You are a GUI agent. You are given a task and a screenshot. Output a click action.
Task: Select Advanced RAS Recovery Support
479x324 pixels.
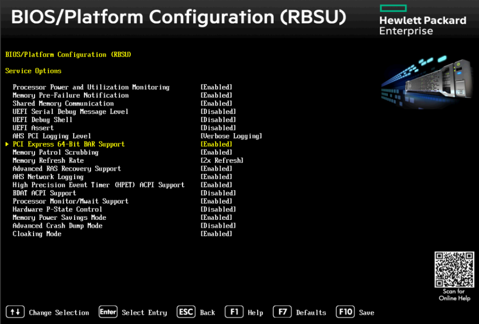click(x=67, y=169)
